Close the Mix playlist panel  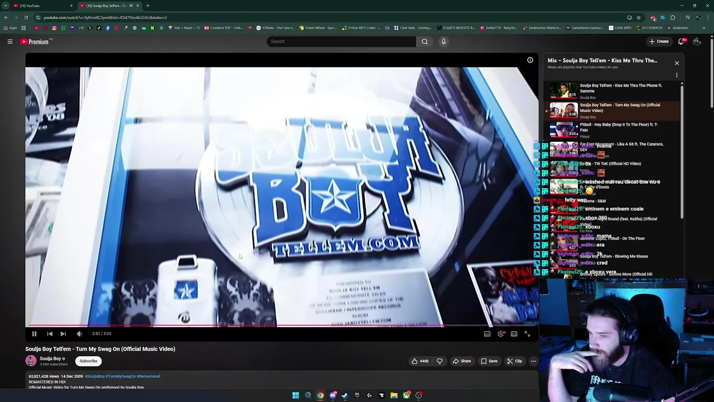pos(677,63)
